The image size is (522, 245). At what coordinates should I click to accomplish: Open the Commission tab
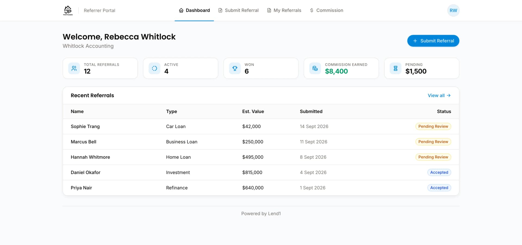326,10
